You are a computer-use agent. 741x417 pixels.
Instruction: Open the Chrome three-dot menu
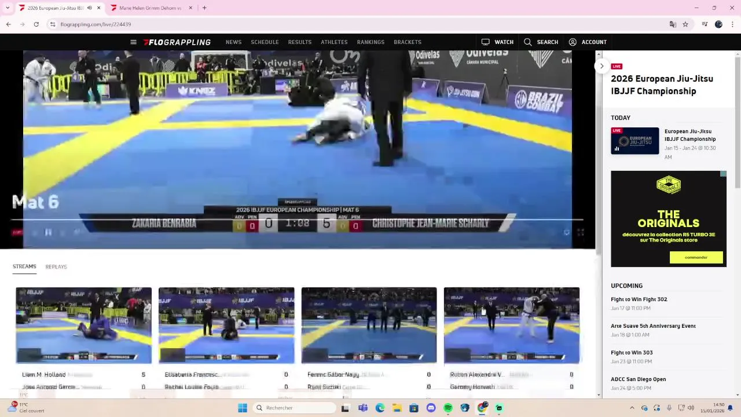click(732, 24)
